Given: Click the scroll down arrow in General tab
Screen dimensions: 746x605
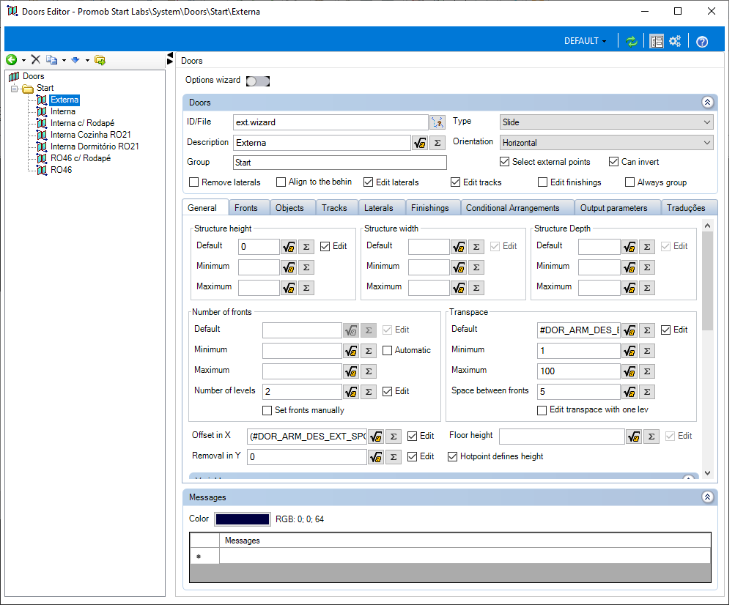Looking at the screenshot, I should click(707, 473).
